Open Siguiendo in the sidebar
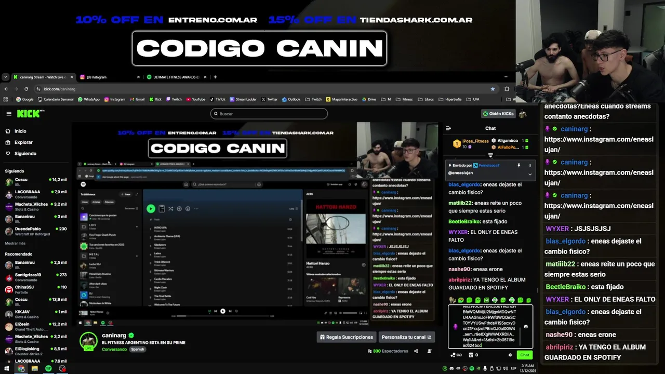Image resolution: width=665 pixels, height=374 pixels. coord(21,154)
